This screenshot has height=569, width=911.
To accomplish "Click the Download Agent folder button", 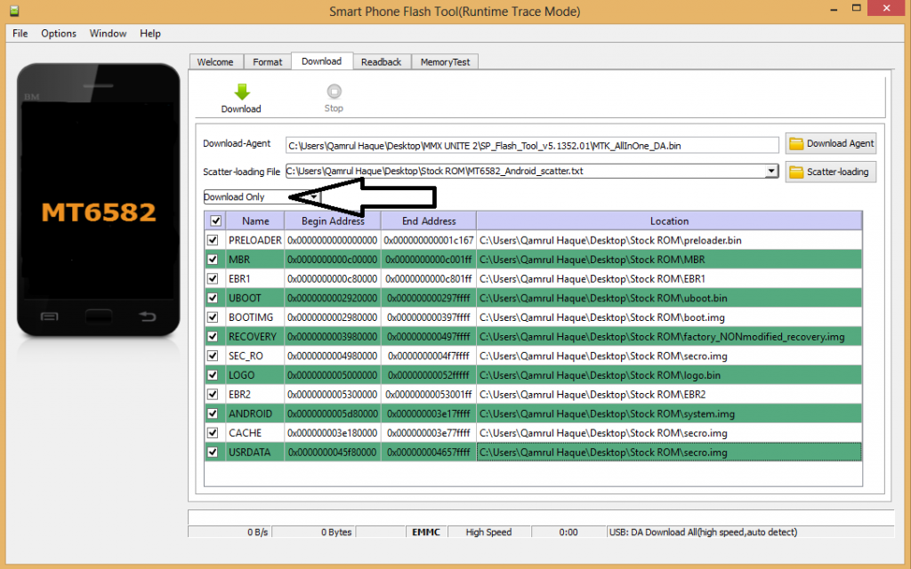I will tap(831, 143).
